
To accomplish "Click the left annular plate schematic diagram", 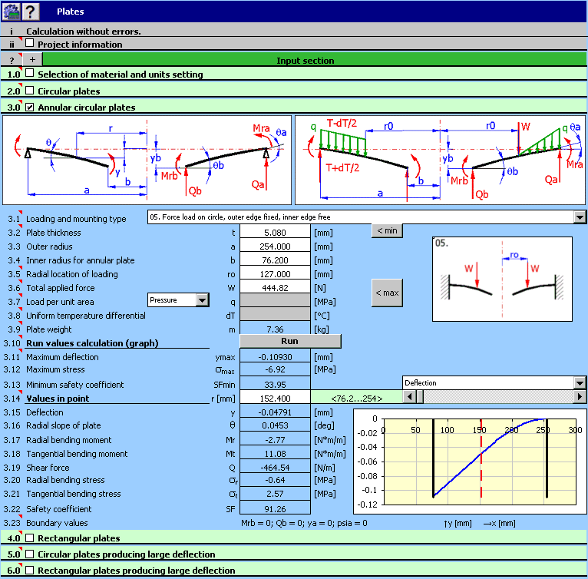I will (x=147, y=160).
